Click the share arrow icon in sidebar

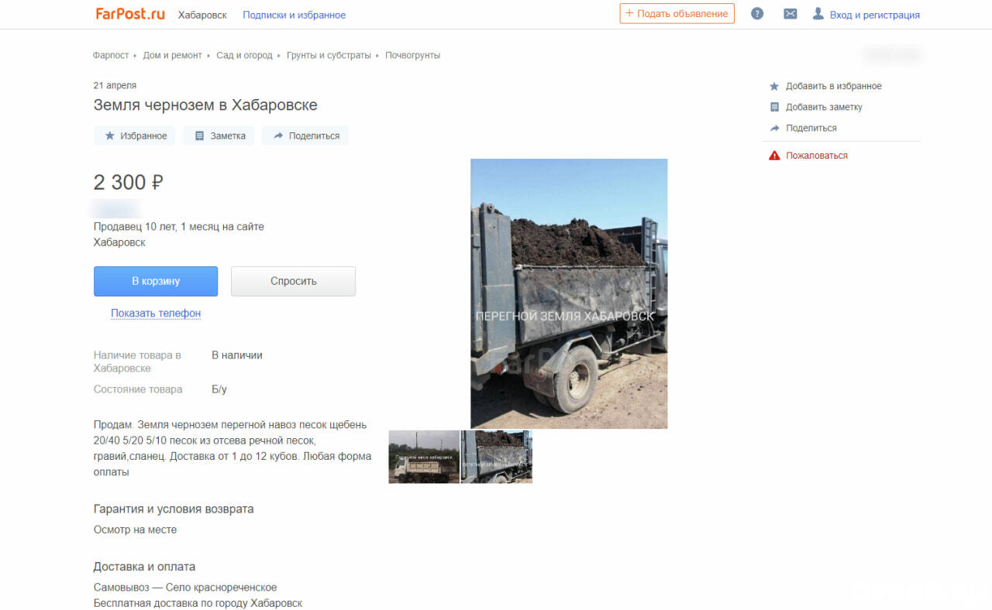pyautogui.click(x=773, y=129)
